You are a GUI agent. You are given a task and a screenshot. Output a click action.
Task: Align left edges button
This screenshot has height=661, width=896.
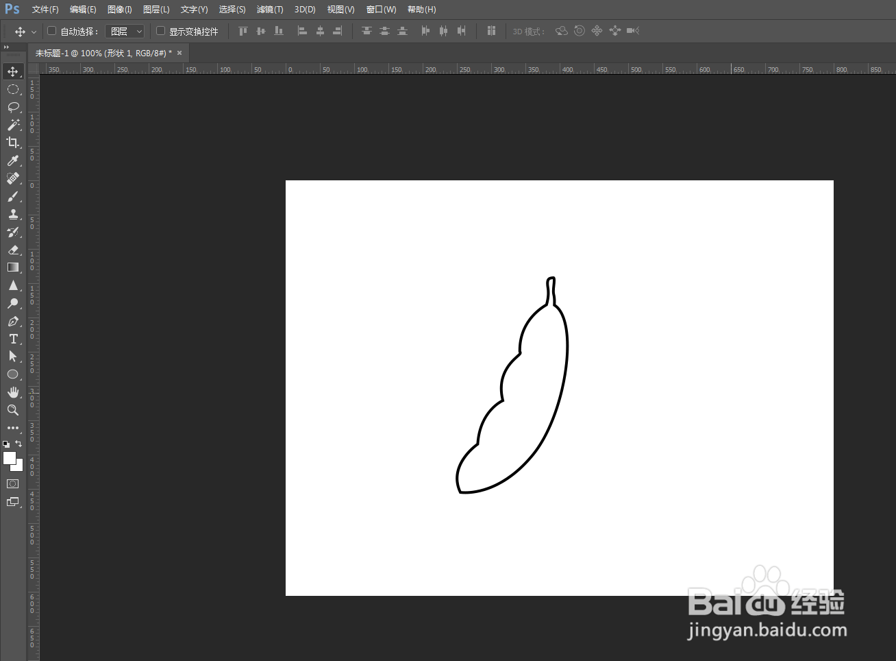click(x=302, y=31)
